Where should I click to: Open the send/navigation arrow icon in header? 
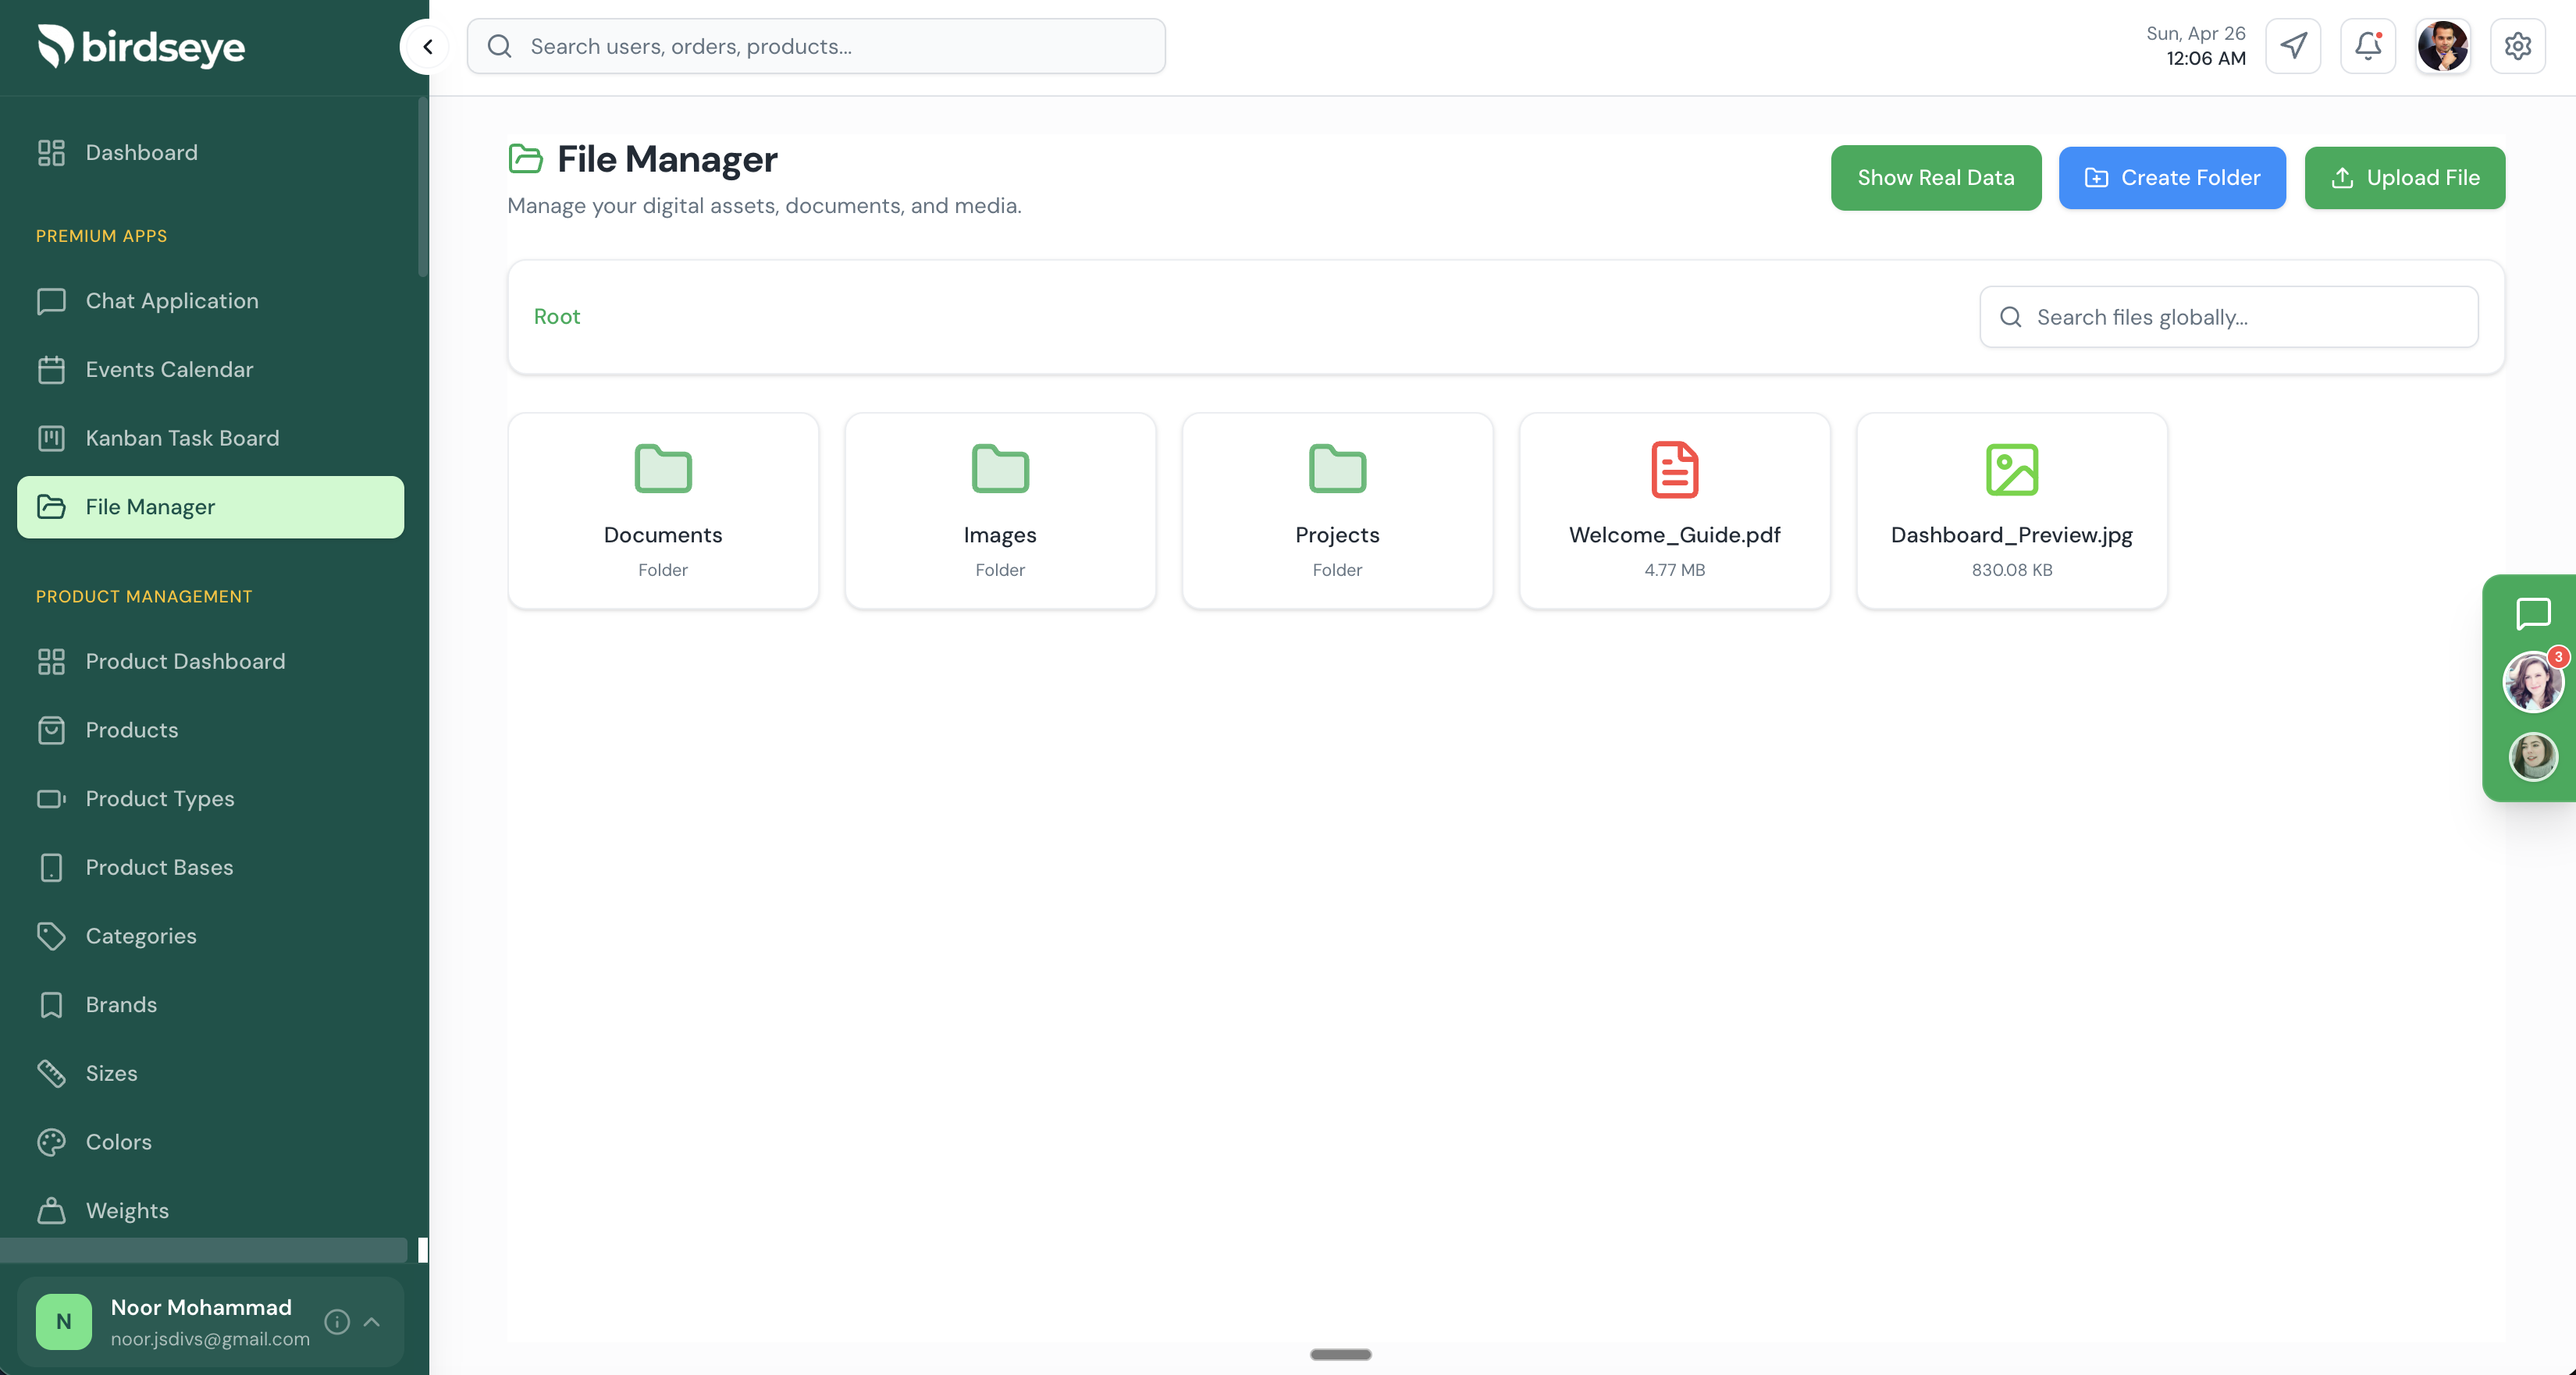click(x=2293, y=46)
